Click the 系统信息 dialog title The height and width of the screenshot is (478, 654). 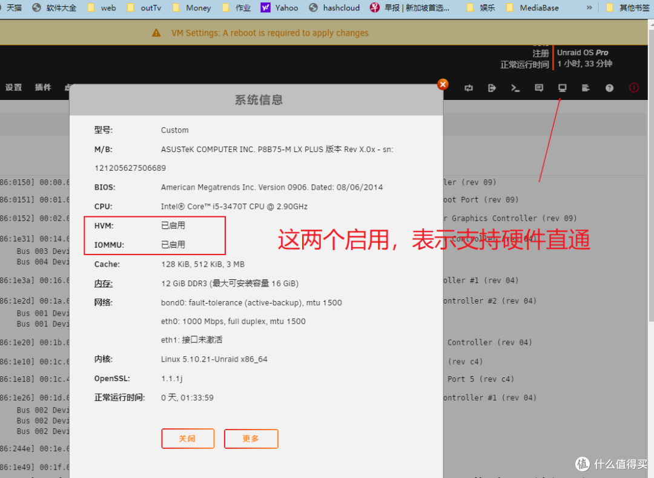click(x=259, y=100)
